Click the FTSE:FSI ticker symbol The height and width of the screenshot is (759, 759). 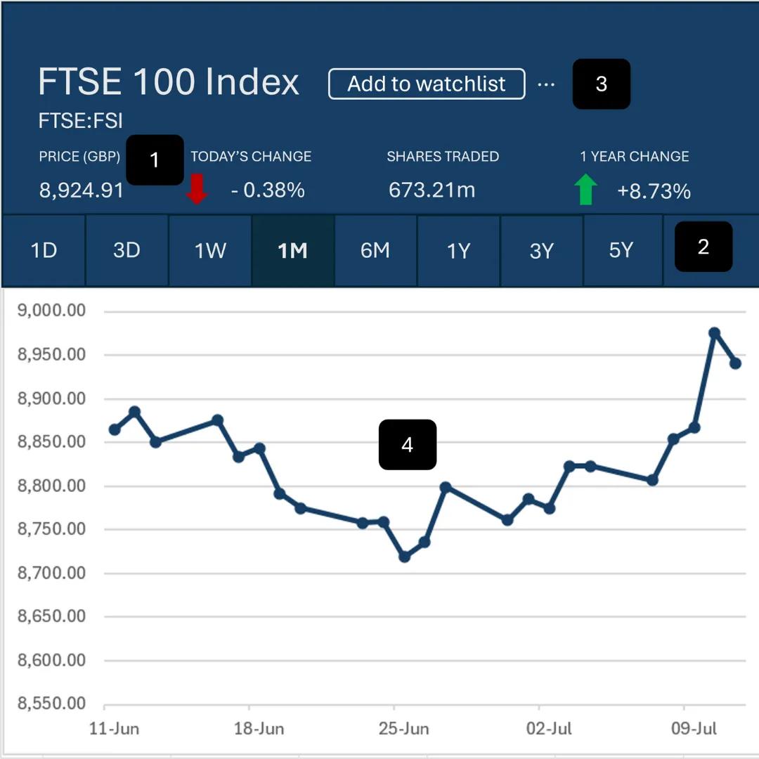80,121
